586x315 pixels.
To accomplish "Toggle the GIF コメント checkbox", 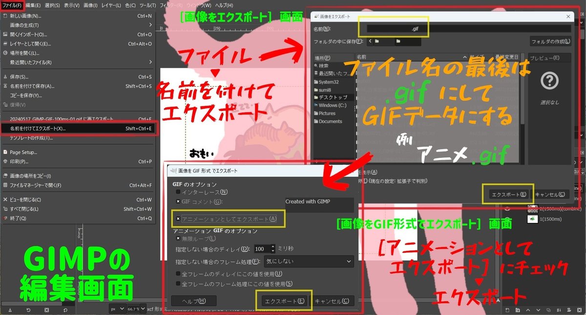I will (178, 201).
